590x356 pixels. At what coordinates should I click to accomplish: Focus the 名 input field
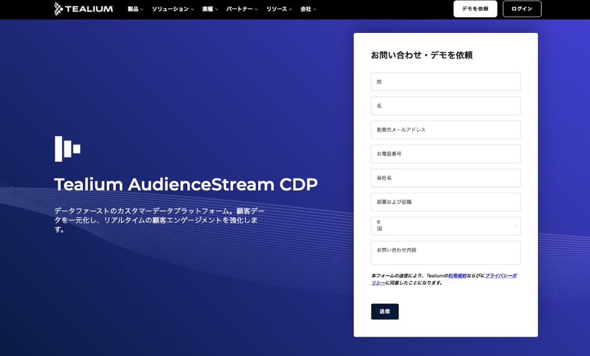(x=445, y=106)
